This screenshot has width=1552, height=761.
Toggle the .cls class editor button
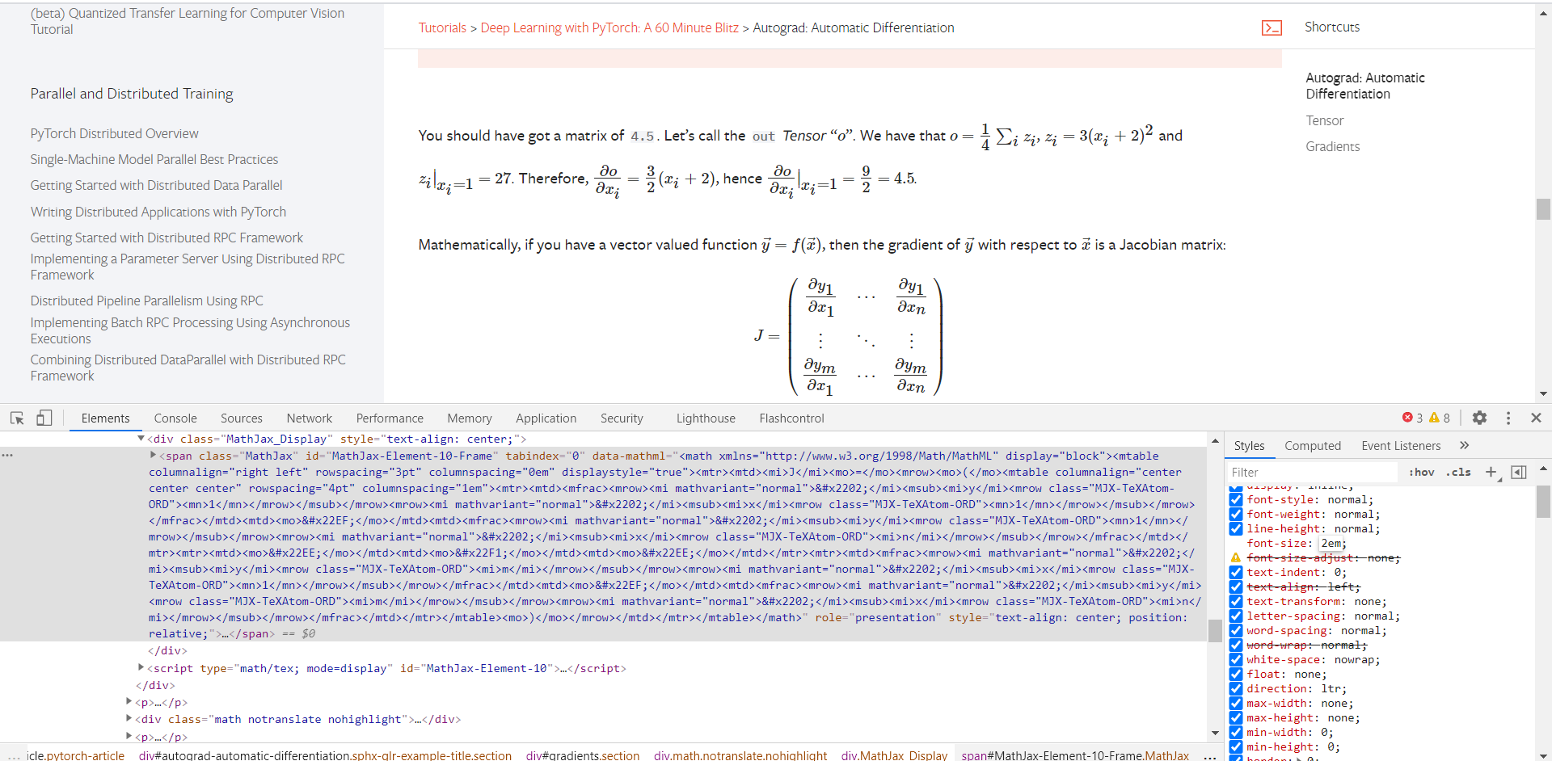(x=1458, y=472)
